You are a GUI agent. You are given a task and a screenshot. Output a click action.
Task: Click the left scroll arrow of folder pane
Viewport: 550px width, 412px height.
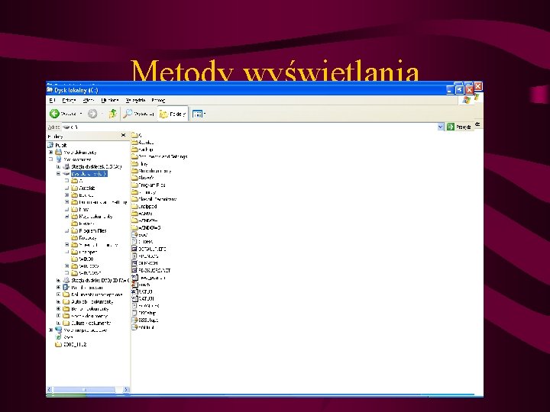point(50,389)
